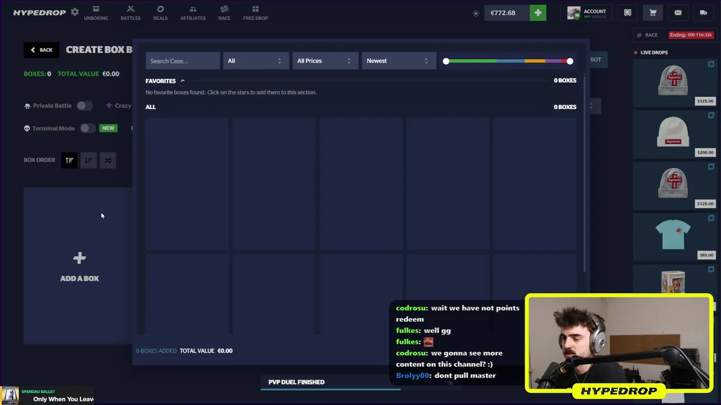
Task: Click username Brolyy00 in chat overlay
Action: point(413,375)
